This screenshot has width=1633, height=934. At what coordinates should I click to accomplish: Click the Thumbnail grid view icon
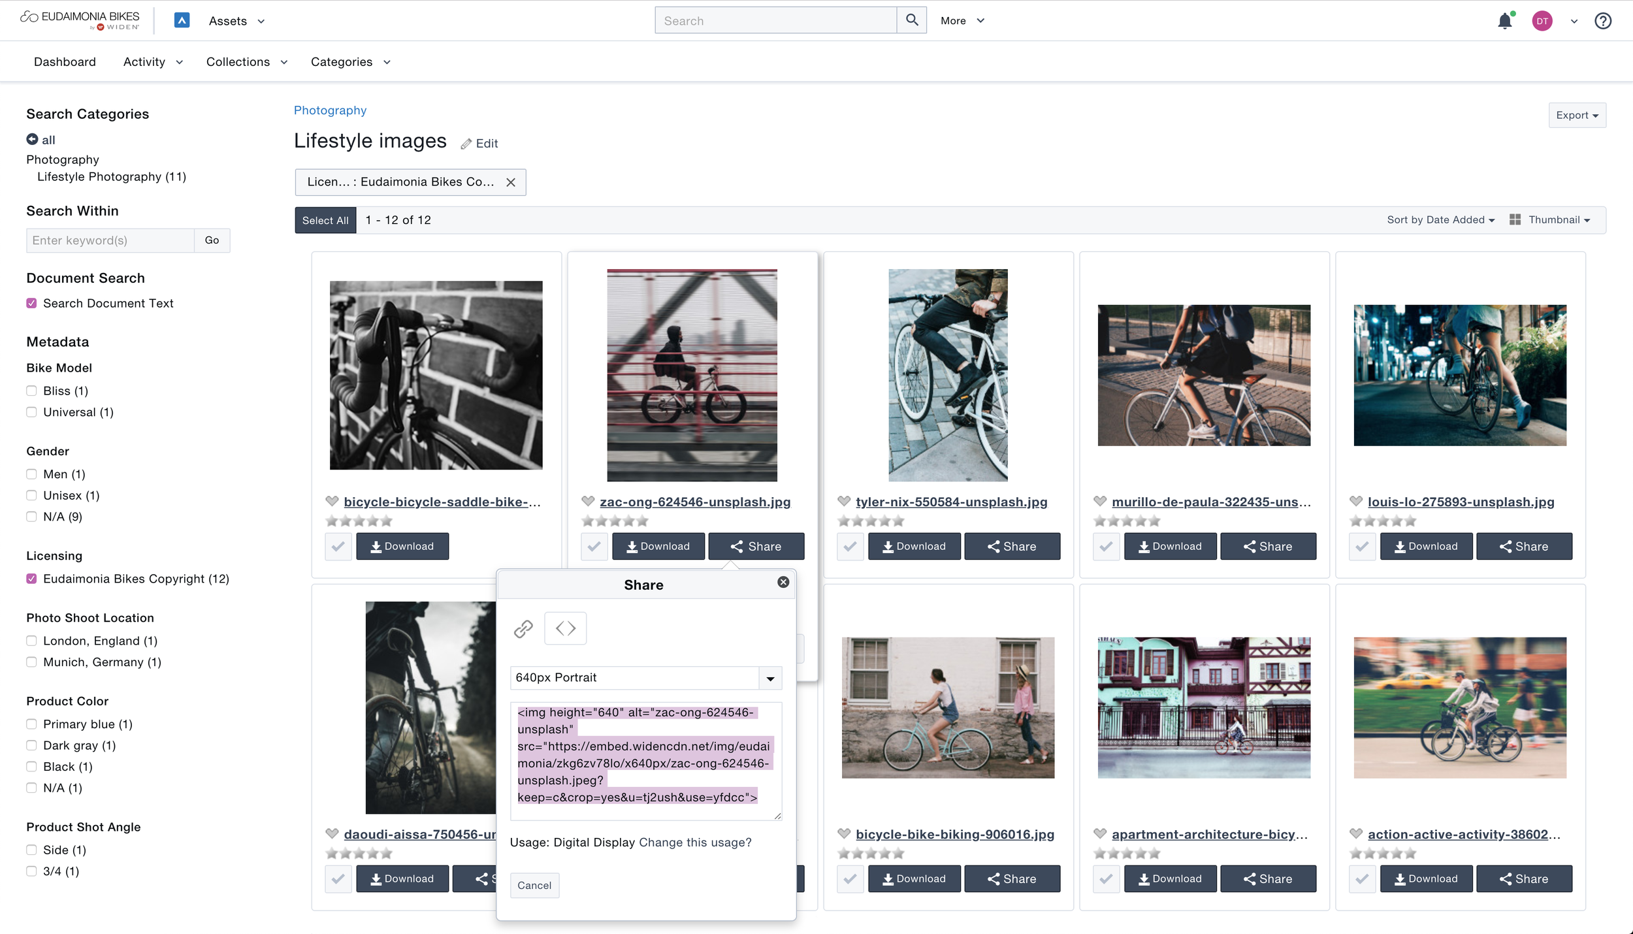[x=1515, y=219]
